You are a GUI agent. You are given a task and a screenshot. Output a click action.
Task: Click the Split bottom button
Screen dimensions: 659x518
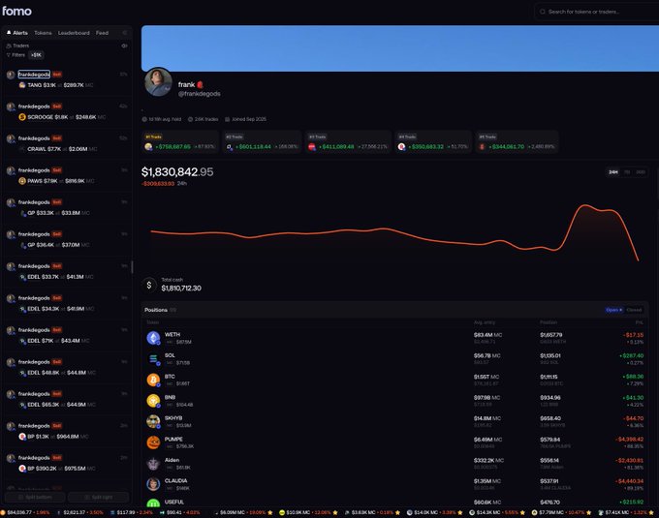click(x=35, y=497)
